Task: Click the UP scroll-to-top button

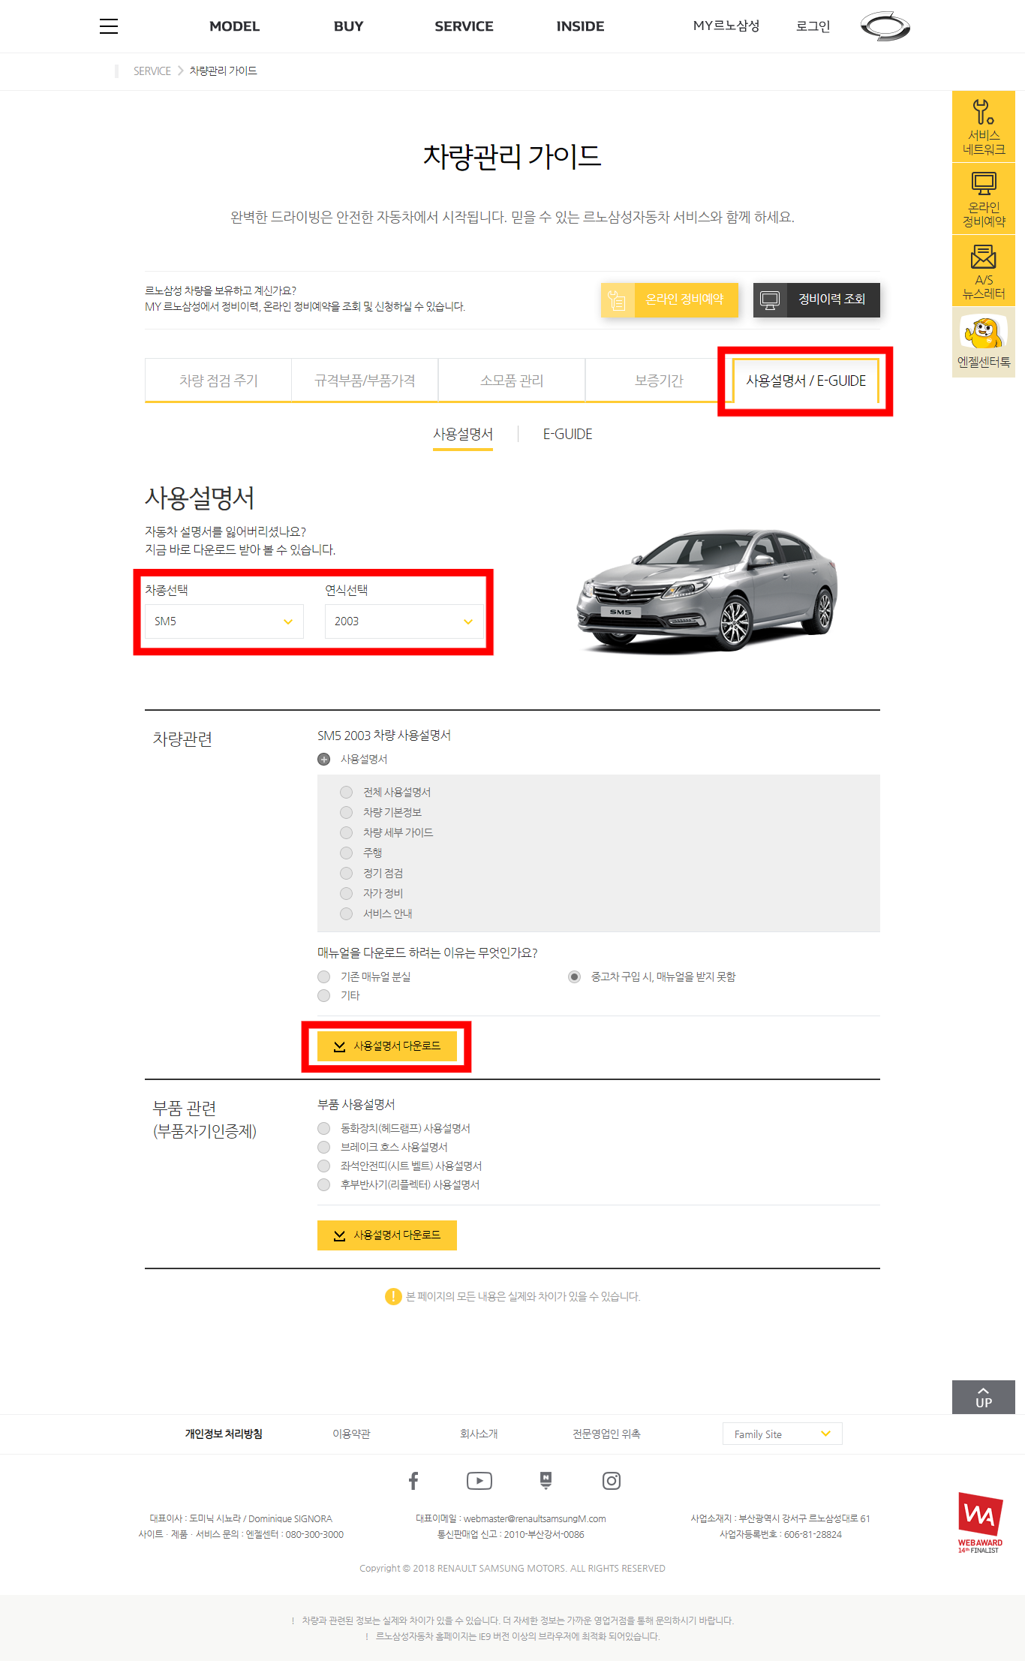Action: [x=984, y=1397]
